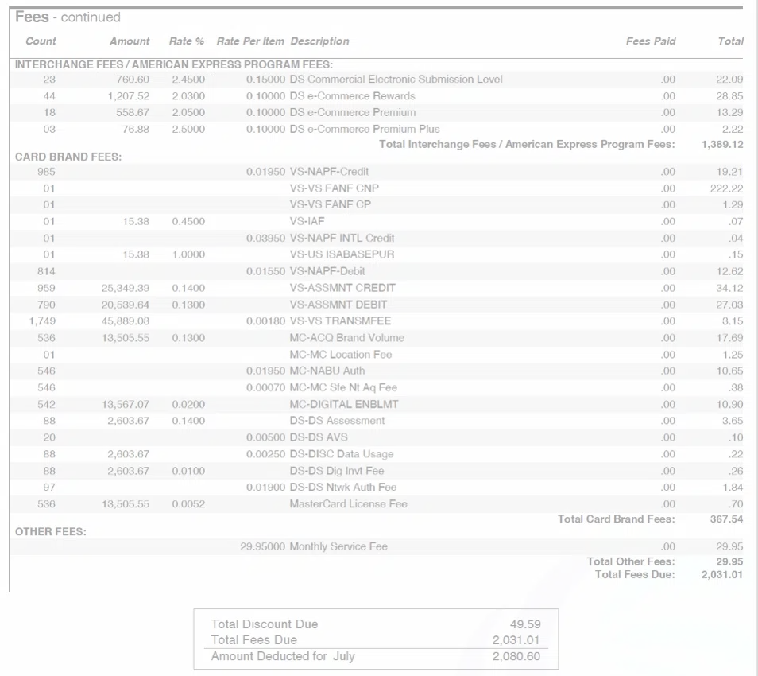758x676 pixels.
Task: Click the Fees Paid column header
Action: [649, 41]
